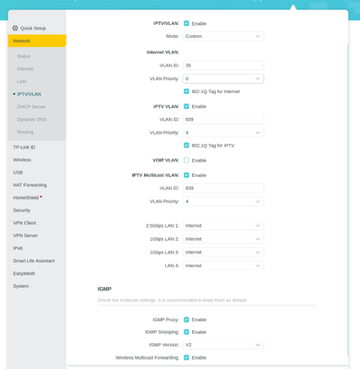
Task: Disable the IPTV/VLAN Enable checkbox
Action: point(186,23)
